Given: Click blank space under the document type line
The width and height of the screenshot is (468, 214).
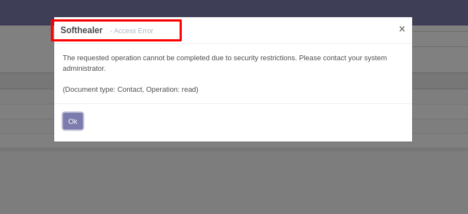Looking at the screenshot, I should [233, 98].
